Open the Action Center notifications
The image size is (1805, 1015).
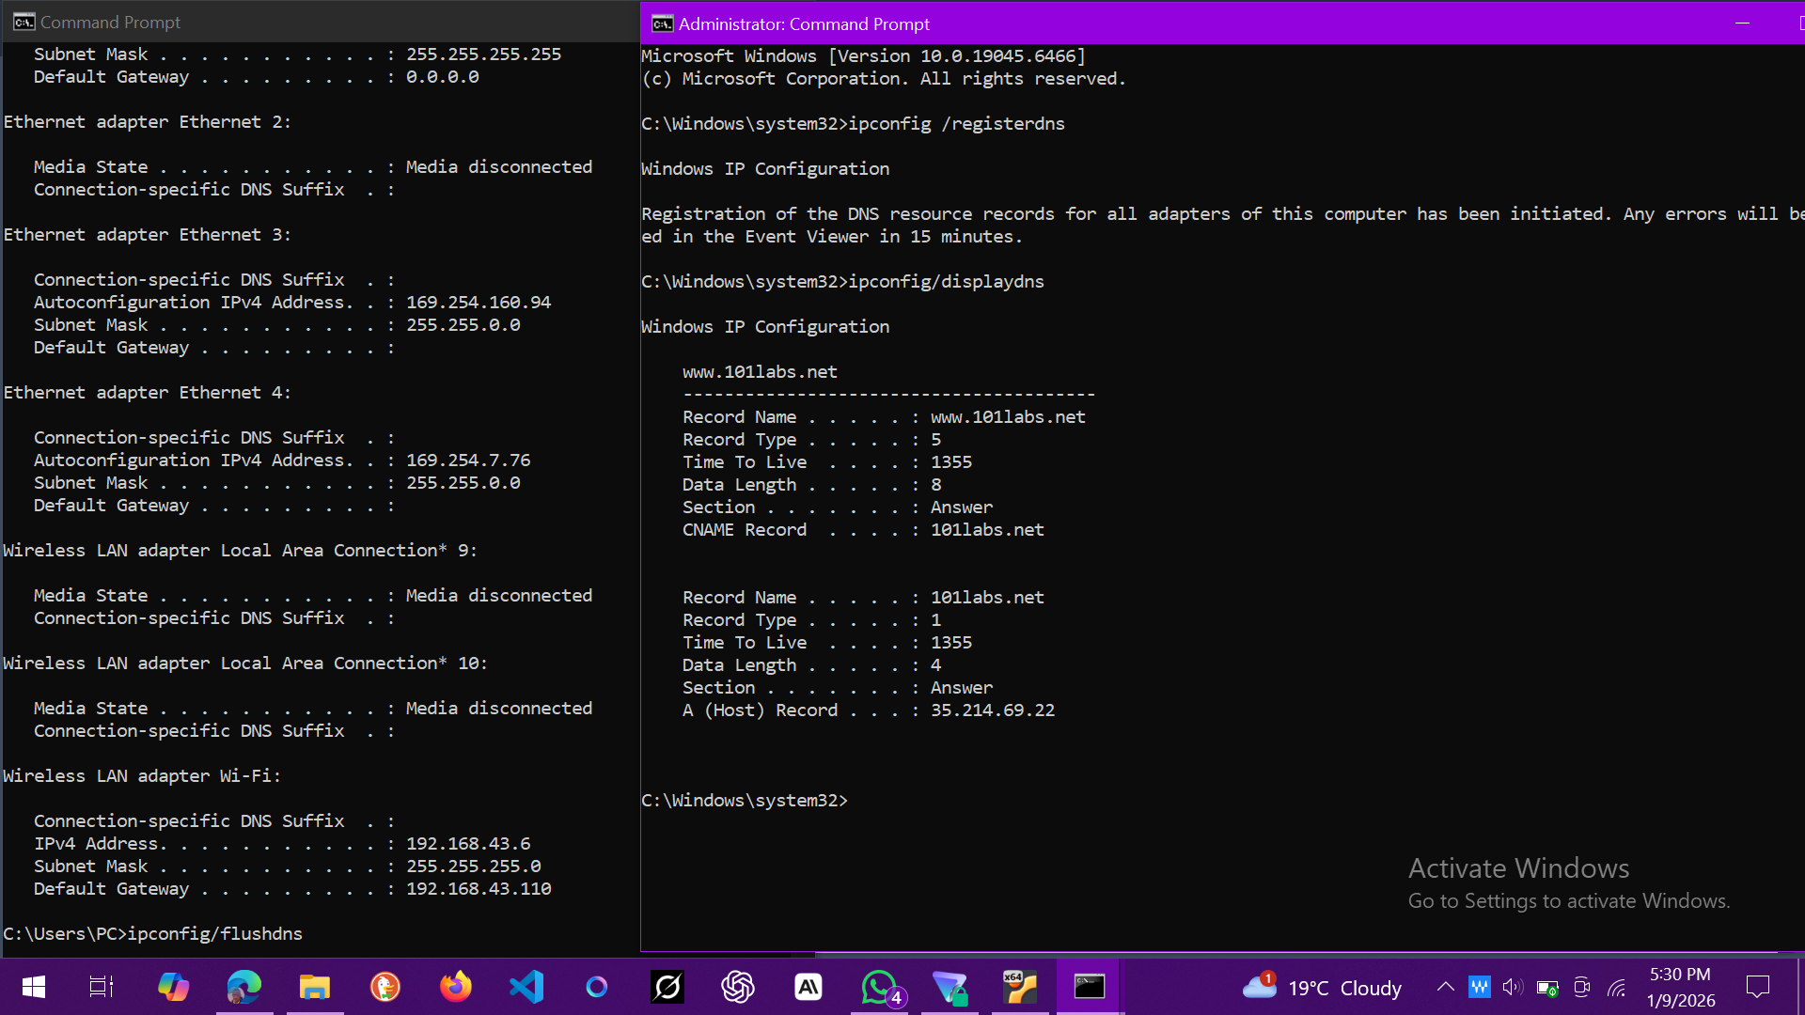click(x=1757, y=987)
